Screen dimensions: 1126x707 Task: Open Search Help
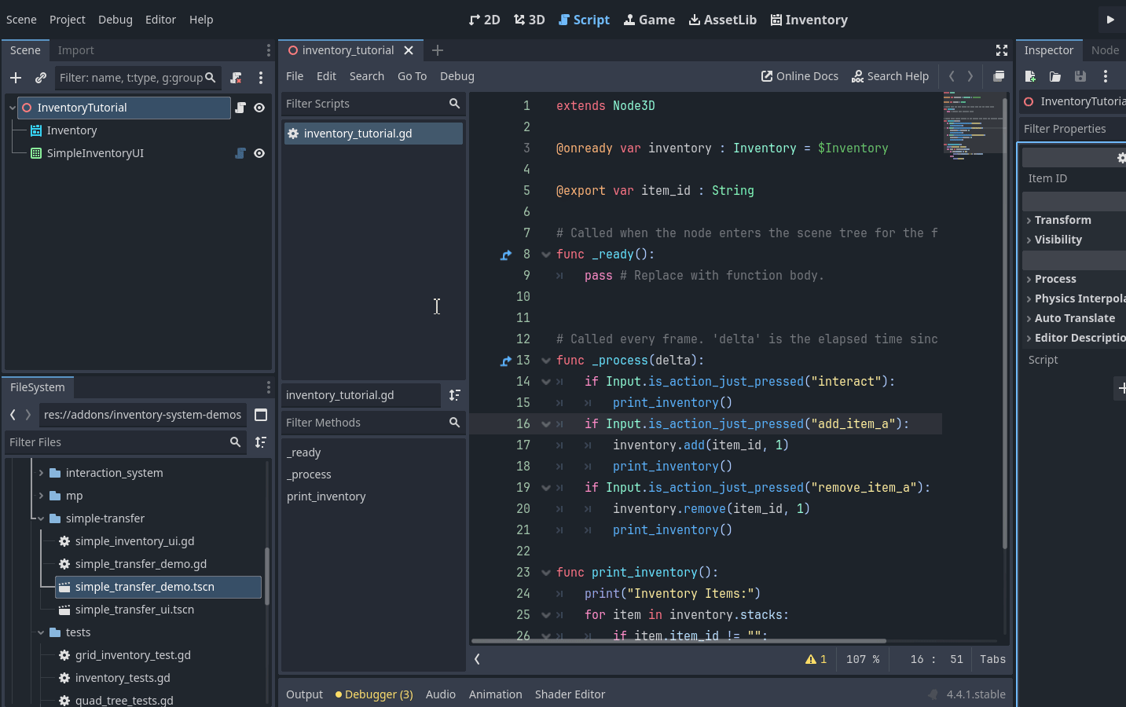(890, 76)
